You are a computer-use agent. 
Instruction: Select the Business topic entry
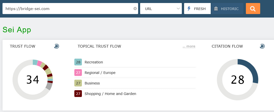click(92, 83)
